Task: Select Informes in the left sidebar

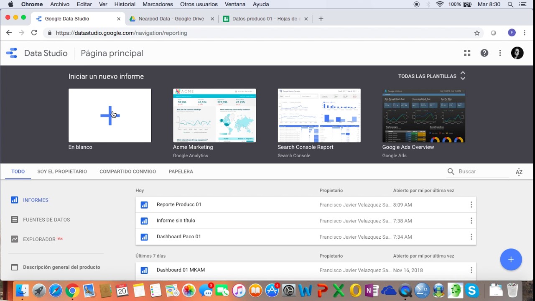Action: click(x=30, y=200)
